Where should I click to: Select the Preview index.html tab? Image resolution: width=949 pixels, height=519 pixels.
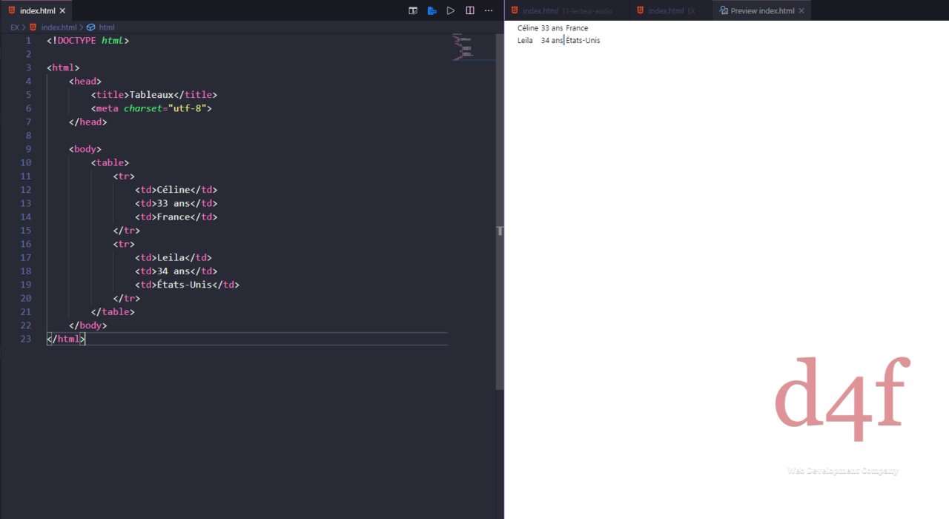point(762,10)
